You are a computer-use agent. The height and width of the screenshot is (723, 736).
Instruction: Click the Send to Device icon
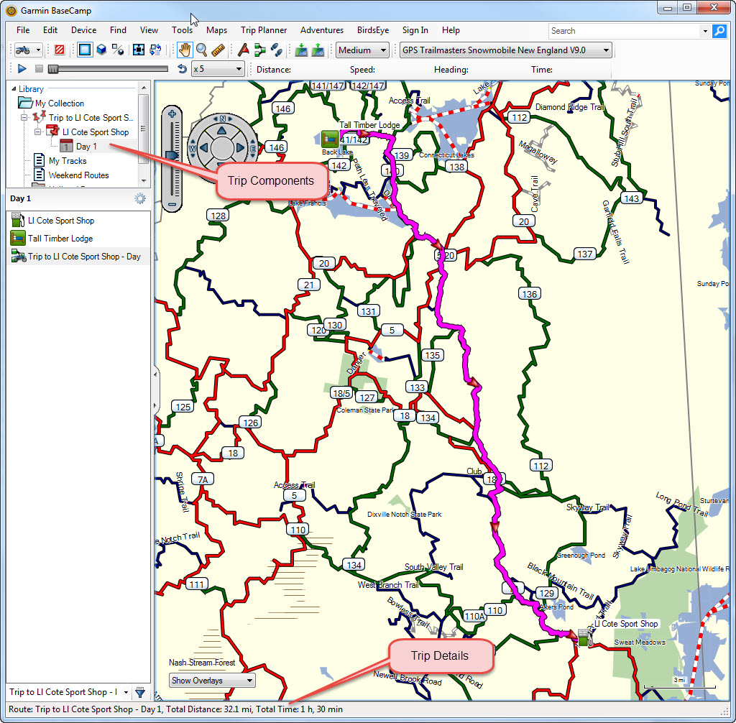(x=301, y=50)
